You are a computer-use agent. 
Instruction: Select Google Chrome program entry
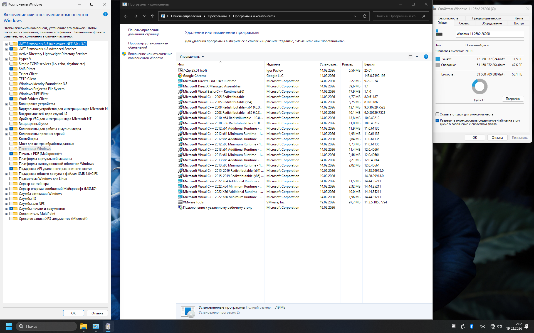(195, 76)
